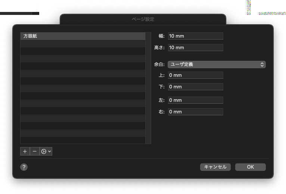Click the 下 bottom margin field
Screen dimensions: 286x194
196,87
